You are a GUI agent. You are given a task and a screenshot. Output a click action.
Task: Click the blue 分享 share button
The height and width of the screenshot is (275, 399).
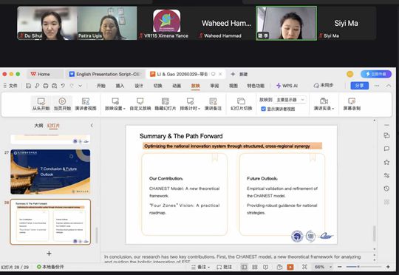[x=360, y=86]
